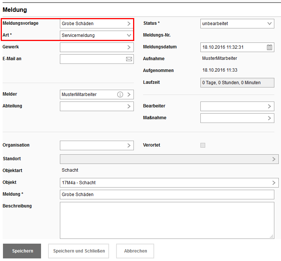Viewport: 281px width, 261px height.
Task: Open the calendar picker for Meldungsdatum
Action: point(270,47)
